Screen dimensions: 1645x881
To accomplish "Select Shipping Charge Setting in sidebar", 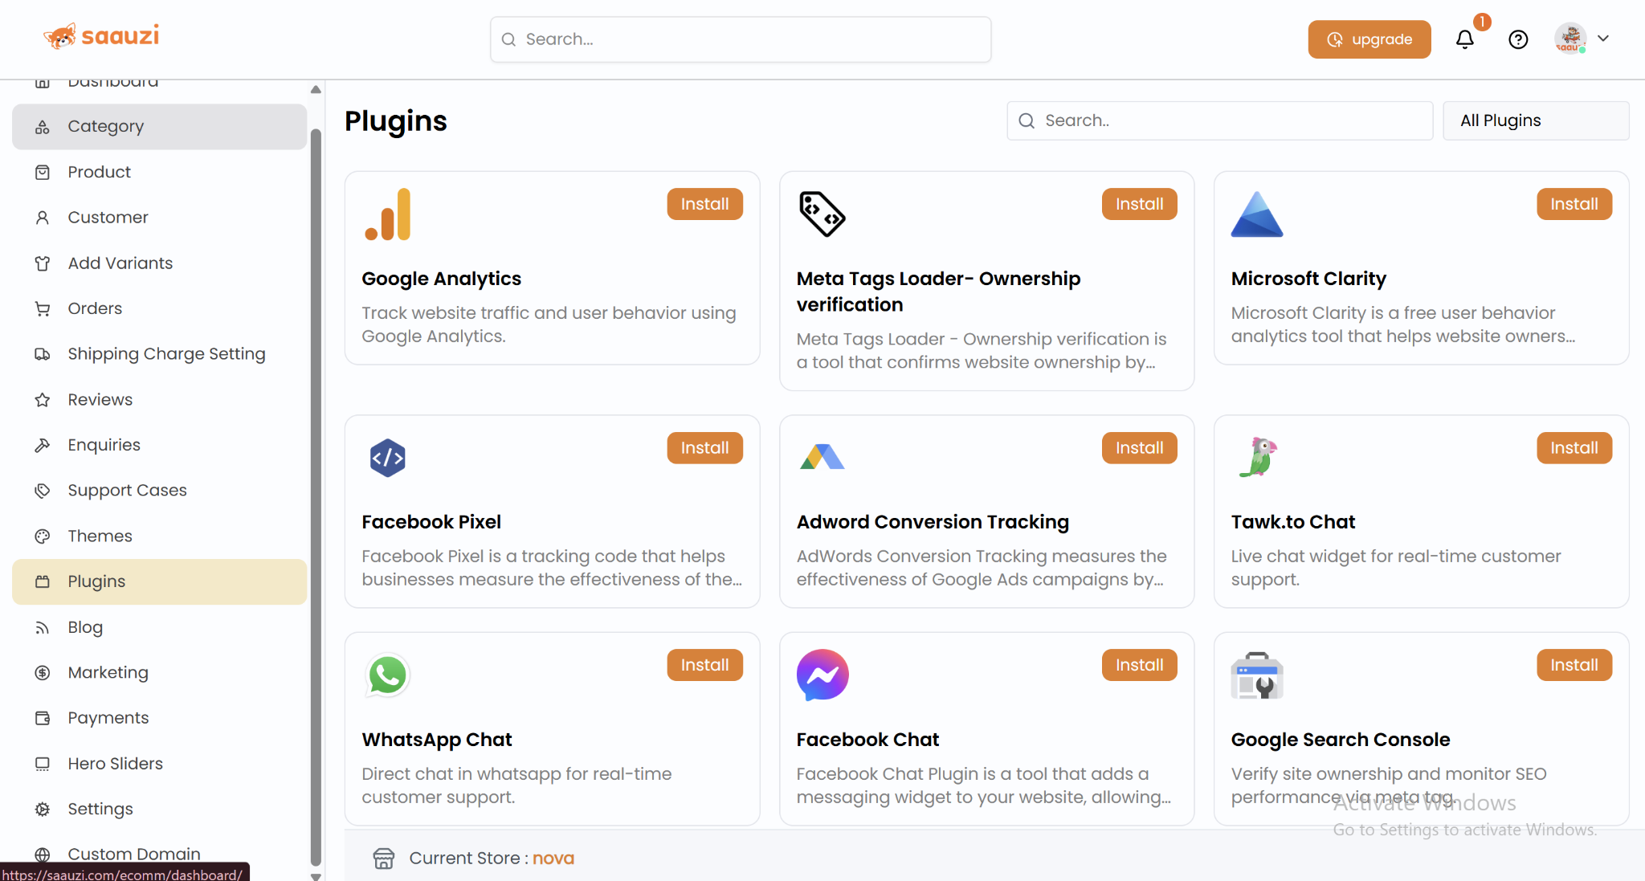I will click(166, 354).
